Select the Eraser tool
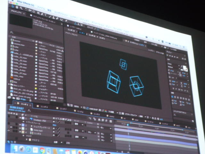This screenshot has height=154, width=205. 57,18
